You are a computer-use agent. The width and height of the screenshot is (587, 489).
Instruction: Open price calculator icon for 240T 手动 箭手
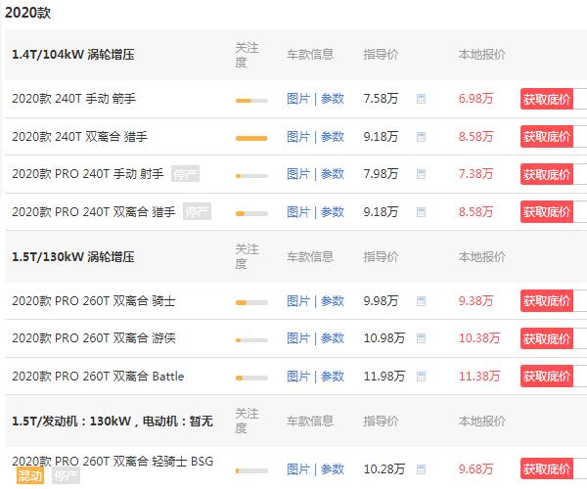421,99
